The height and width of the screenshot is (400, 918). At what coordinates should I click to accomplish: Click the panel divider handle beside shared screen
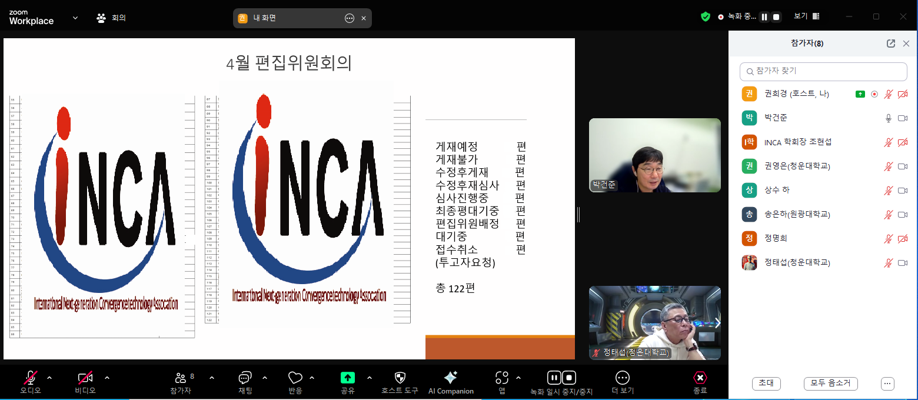(578, 215)
